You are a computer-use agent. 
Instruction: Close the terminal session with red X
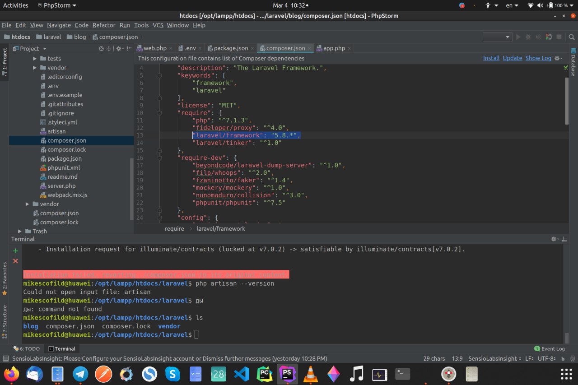(x=15, y=261)
